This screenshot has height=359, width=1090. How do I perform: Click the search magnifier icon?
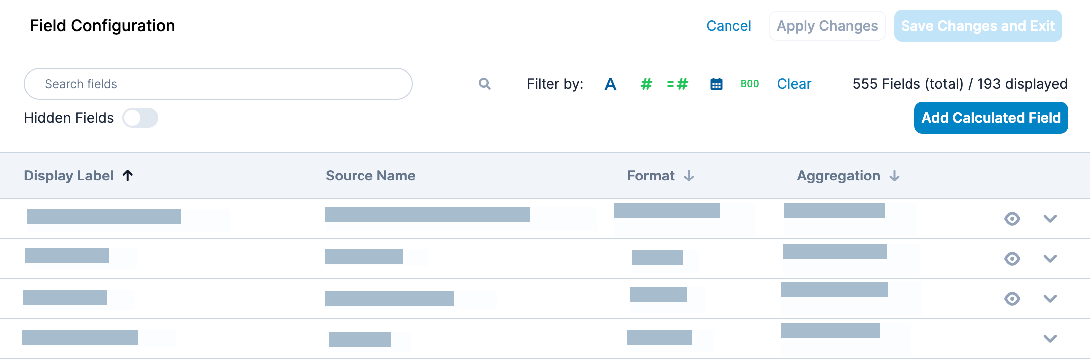[484, 84]
